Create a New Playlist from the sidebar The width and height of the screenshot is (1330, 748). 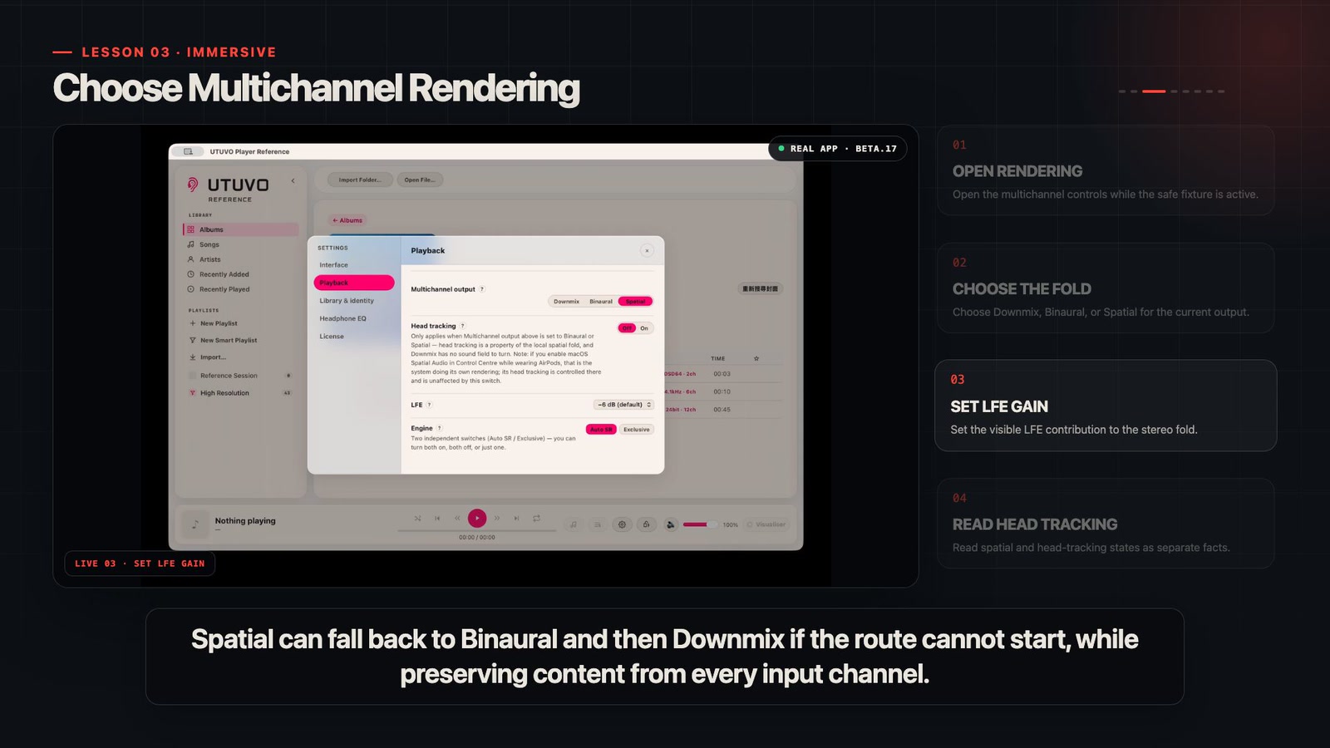point(241,323)
